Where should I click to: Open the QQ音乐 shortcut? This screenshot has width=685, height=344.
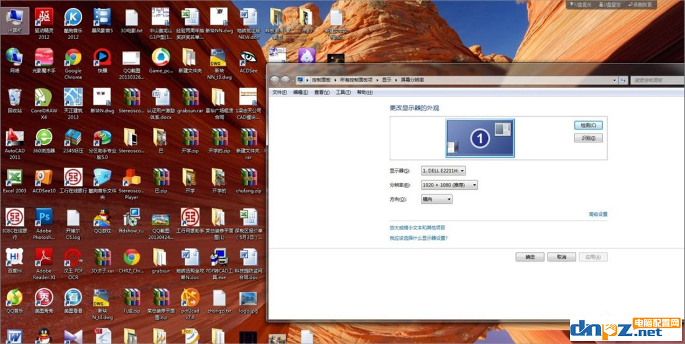[x=15, y=300]
